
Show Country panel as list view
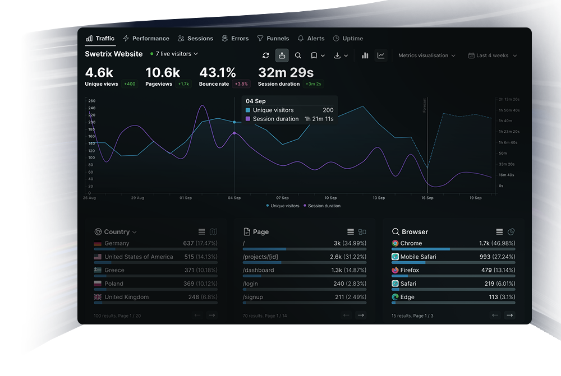tap(202, 231)
